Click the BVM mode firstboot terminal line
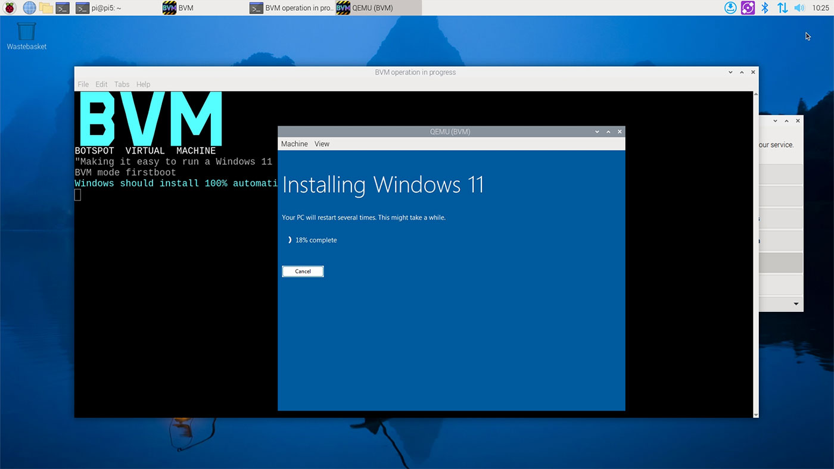Viewport: 834px width, 469px height. pos(125,173)
